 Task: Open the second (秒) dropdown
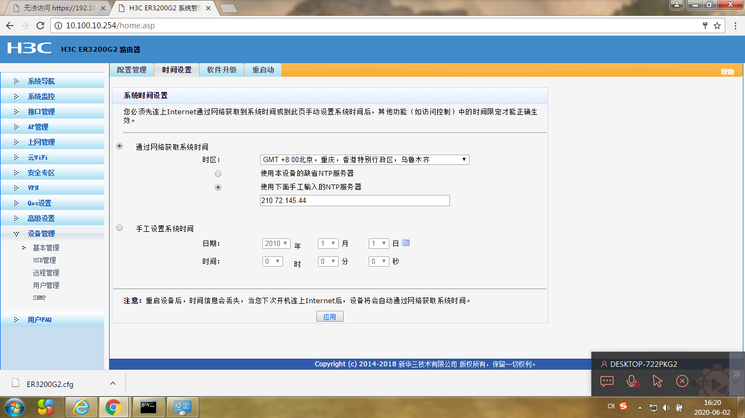pos(379,261)
